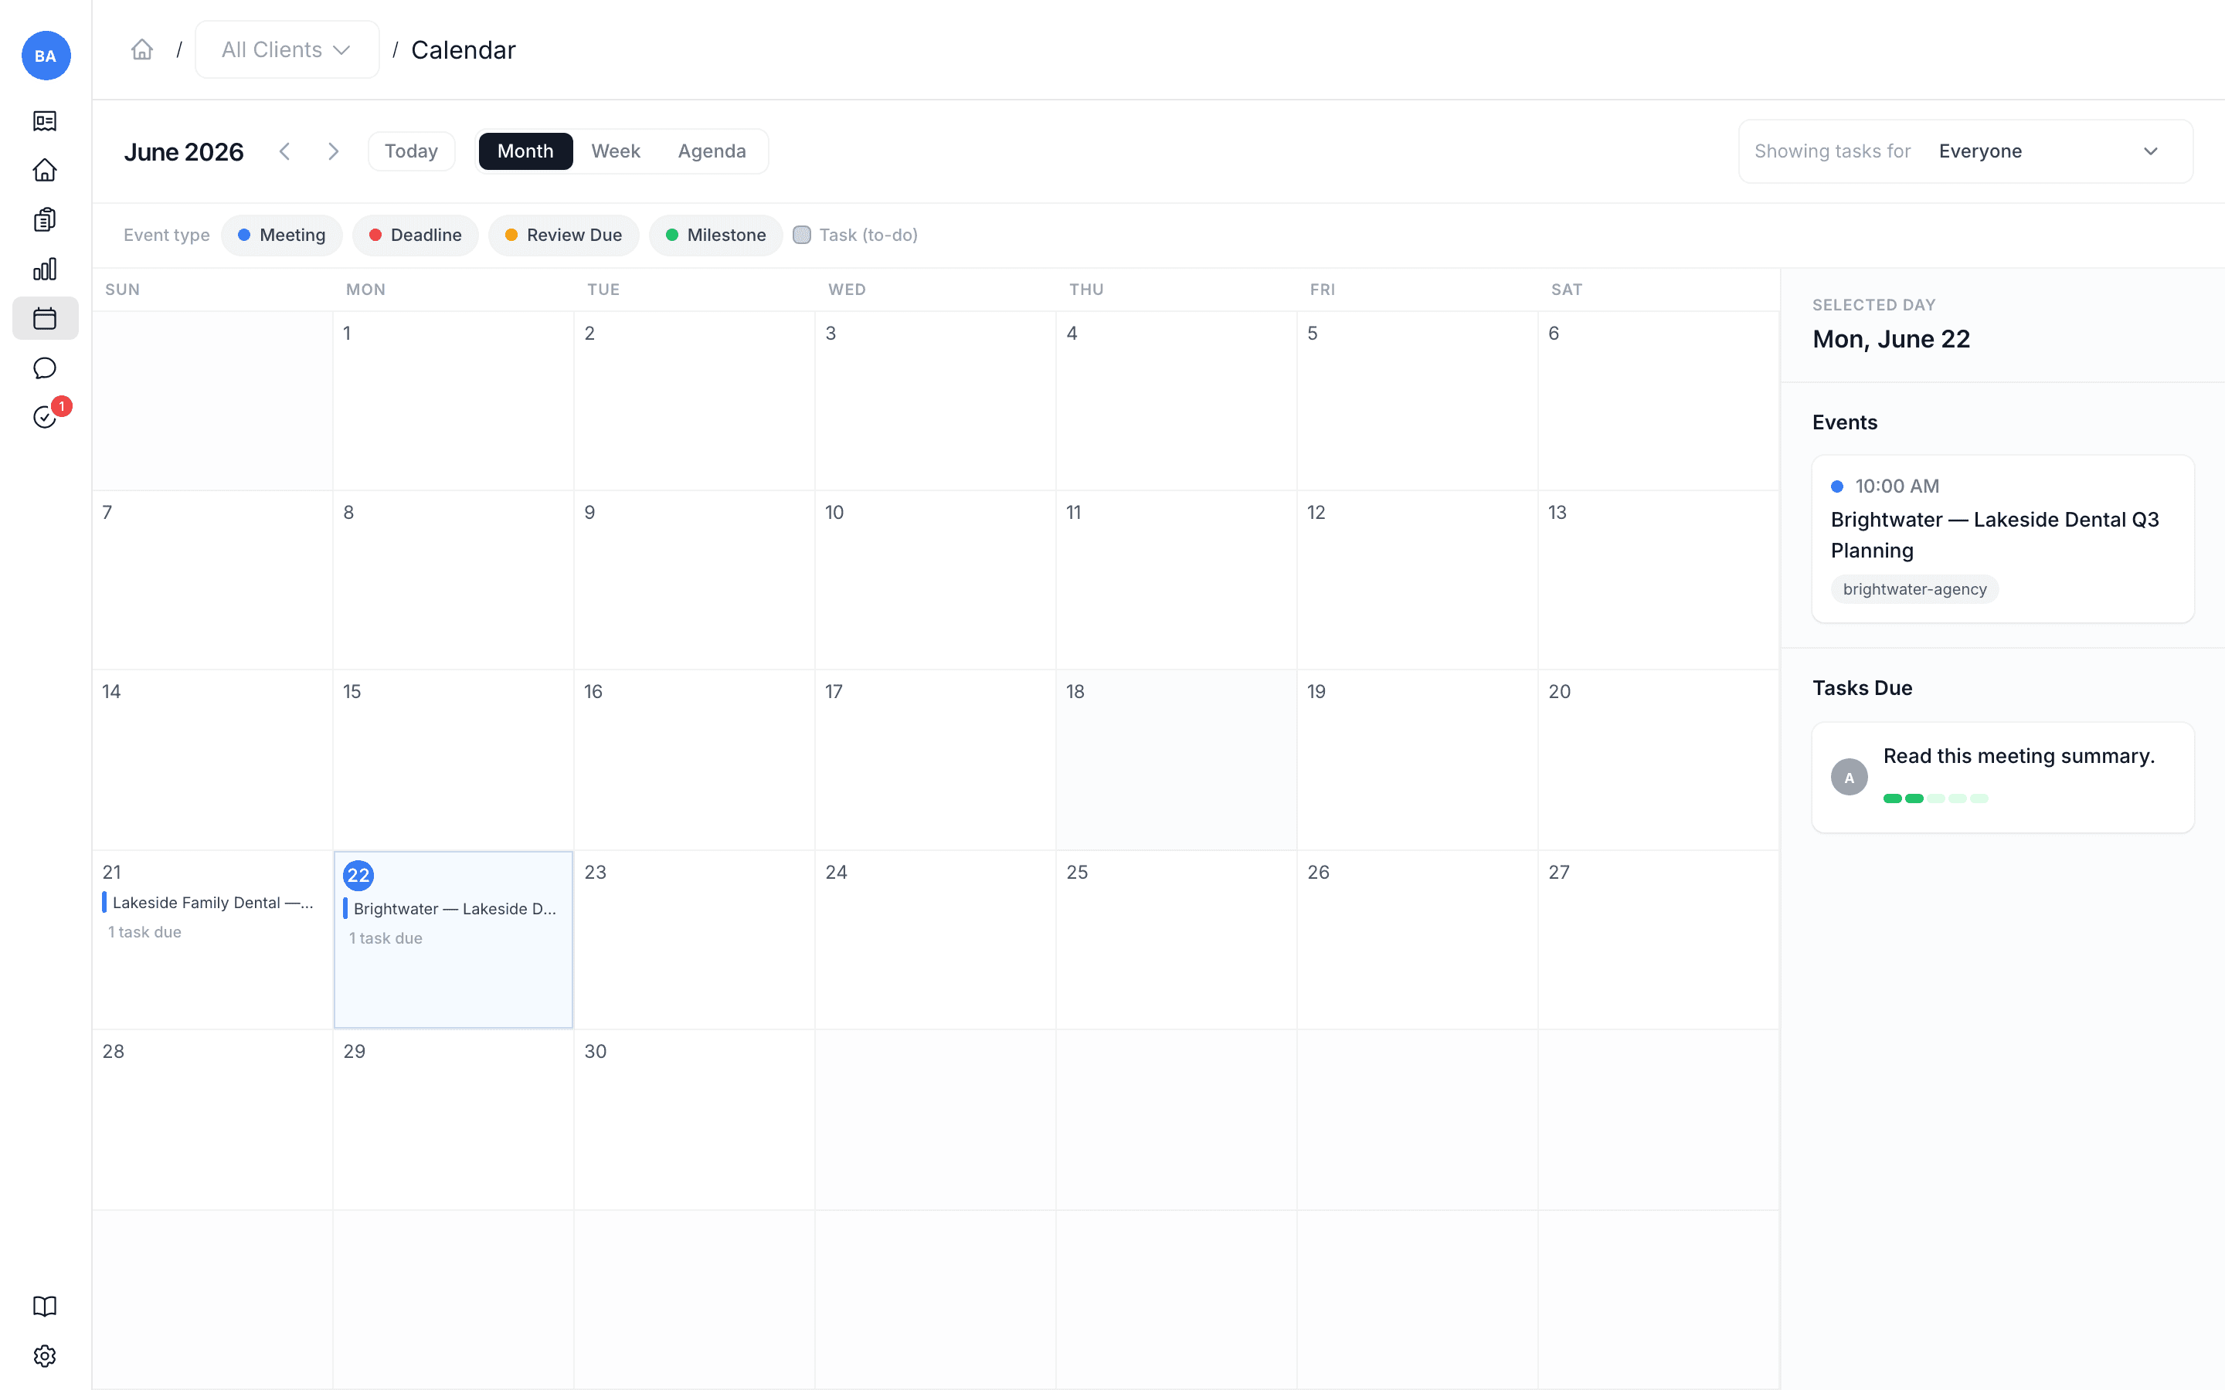Click the task progress bar segments

[x=1935, y=799]
